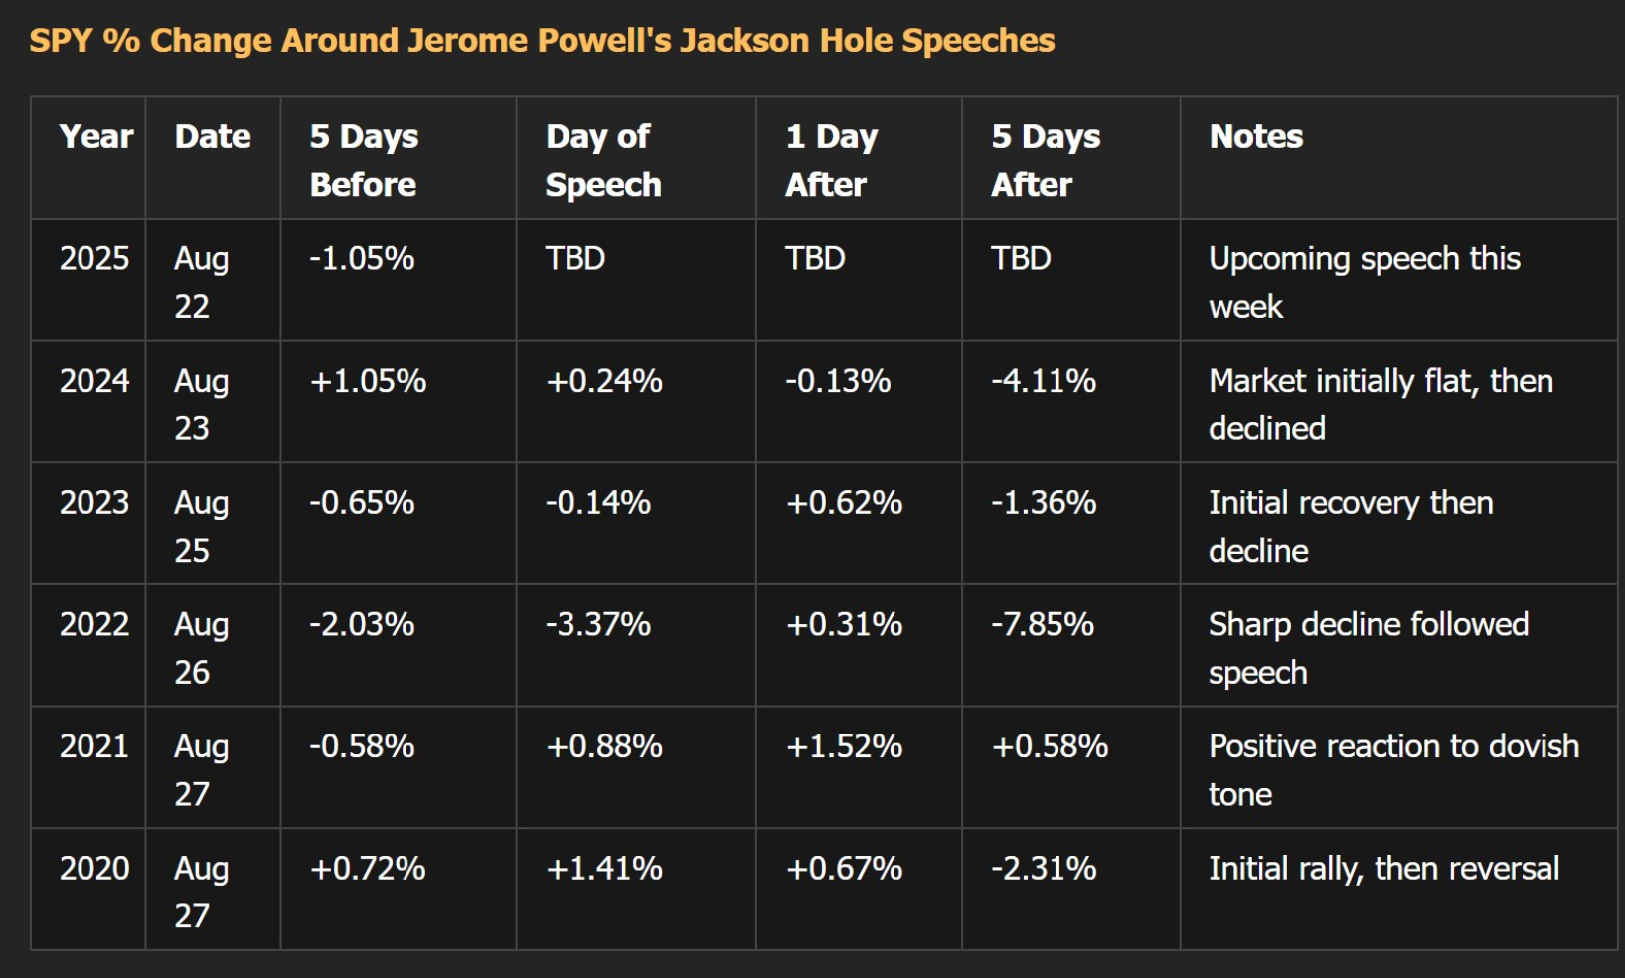This screenshot has height=978, width=1625.
Task: Click the Day of Speech header
Action: click(x=603, y=160)
